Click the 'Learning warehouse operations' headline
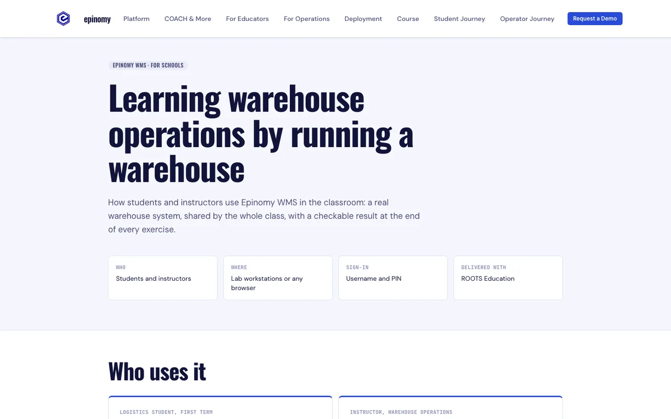 (261, 133)
